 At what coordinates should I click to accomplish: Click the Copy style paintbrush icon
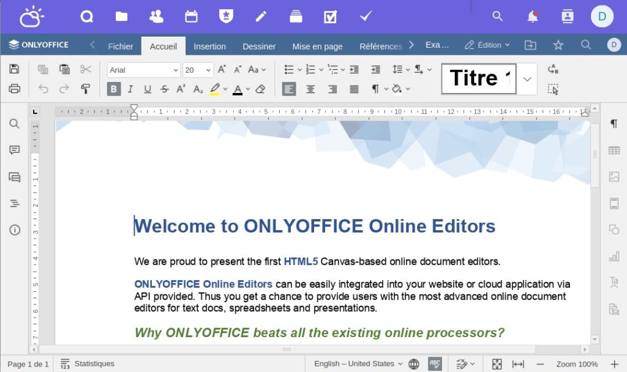86,89
